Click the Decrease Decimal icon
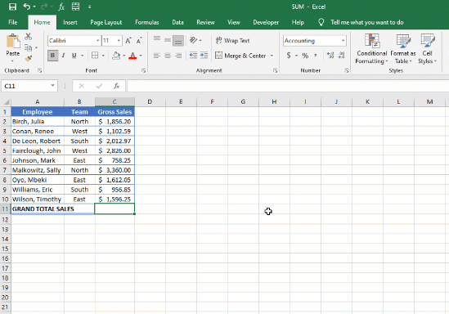 341,56
